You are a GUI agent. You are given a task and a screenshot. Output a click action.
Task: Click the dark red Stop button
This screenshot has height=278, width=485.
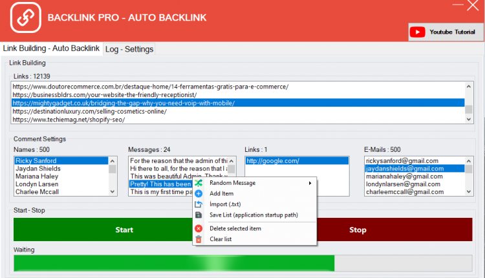(394, 230)
